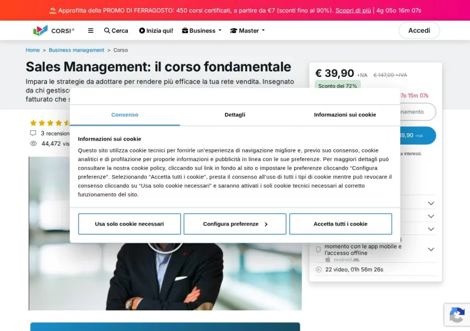Click the € 39,90 price text
The width and height of the screenshot is (470, 331).
point(335,73)
